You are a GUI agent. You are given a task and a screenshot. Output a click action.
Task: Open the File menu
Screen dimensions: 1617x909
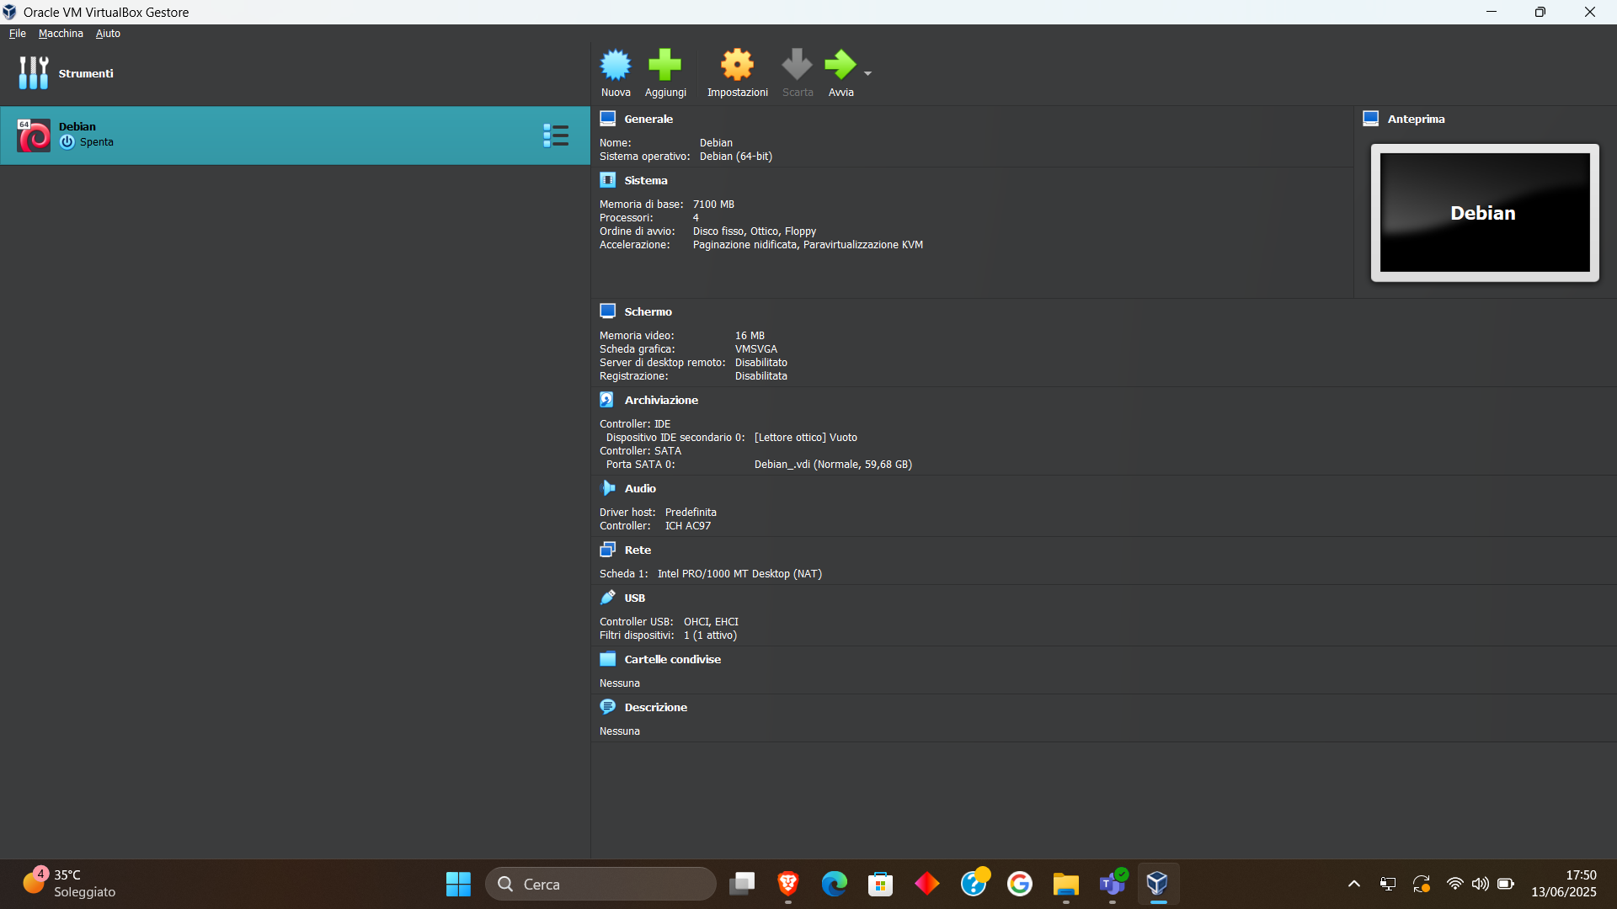point(18,34)
